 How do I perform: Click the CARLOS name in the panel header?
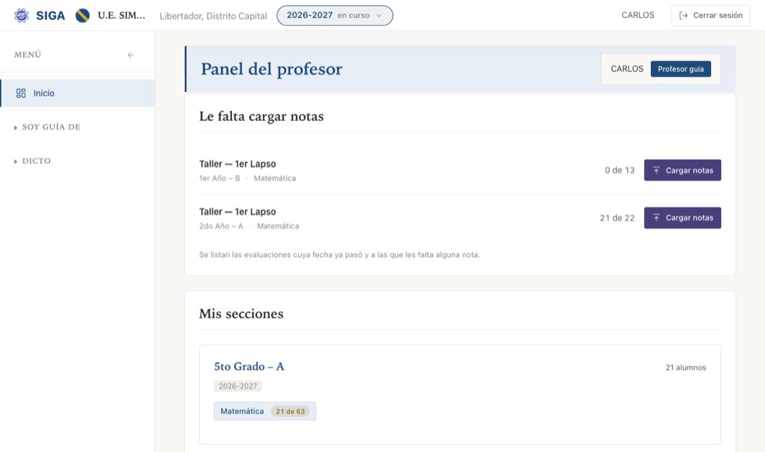pyautogui.click(x=627, y=69)
